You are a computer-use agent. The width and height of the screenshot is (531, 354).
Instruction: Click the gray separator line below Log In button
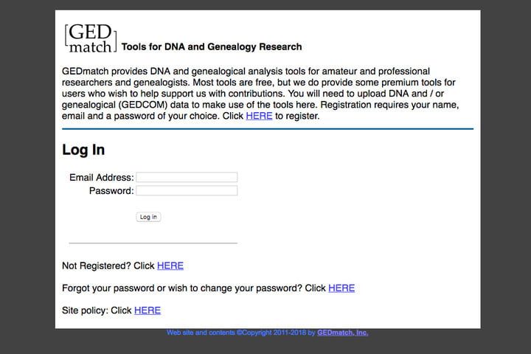coord(153,243)
